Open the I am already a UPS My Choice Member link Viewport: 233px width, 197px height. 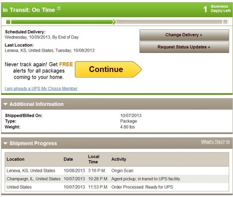coord(41,89)
